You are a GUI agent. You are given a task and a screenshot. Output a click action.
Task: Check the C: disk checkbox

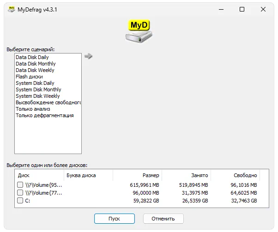pyautogui.click(x=20, y=201)
